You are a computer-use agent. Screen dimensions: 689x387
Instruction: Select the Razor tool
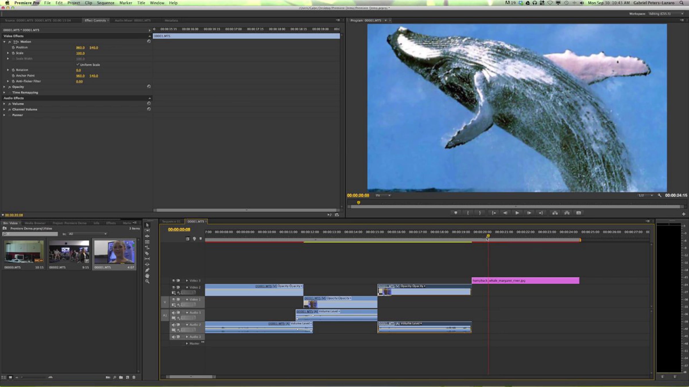(x=147, y=253)
